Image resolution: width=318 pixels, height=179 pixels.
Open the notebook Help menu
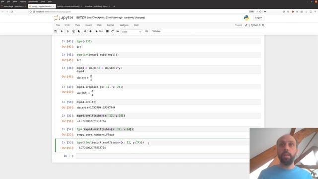tap(137, 25)
